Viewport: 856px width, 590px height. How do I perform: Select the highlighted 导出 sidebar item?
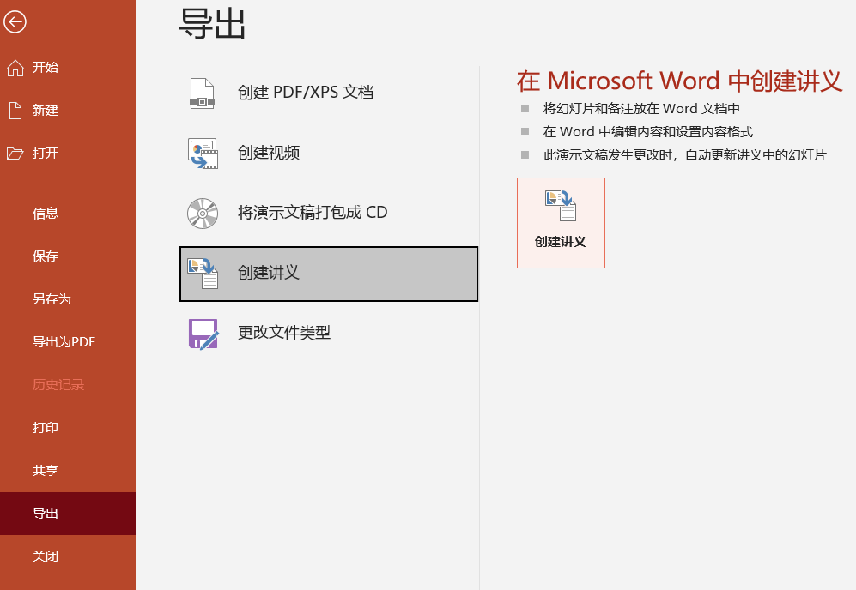click(x=68, y=513)
